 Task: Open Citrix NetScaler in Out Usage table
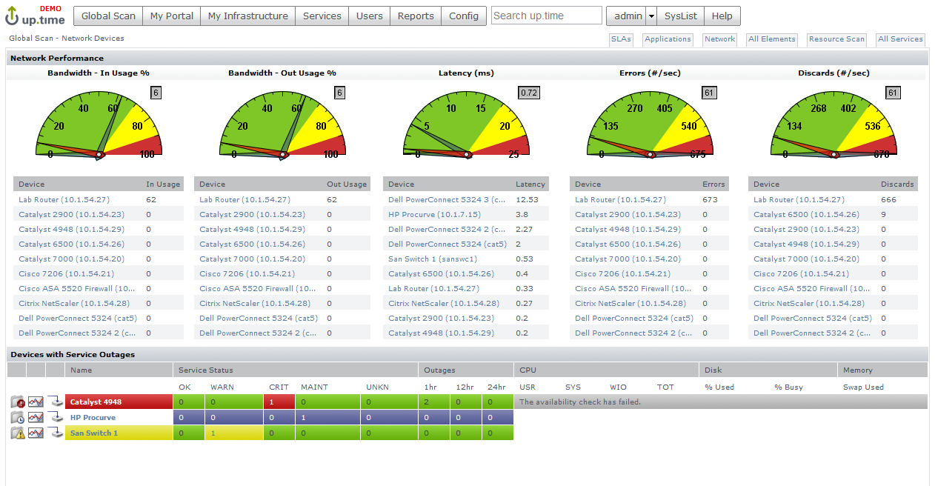point(255,303)
